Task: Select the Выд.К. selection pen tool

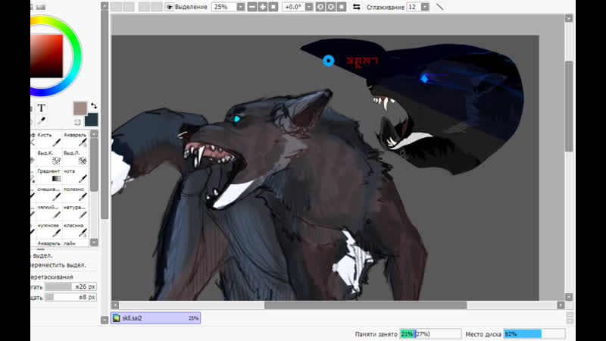Action: point(48,158)
